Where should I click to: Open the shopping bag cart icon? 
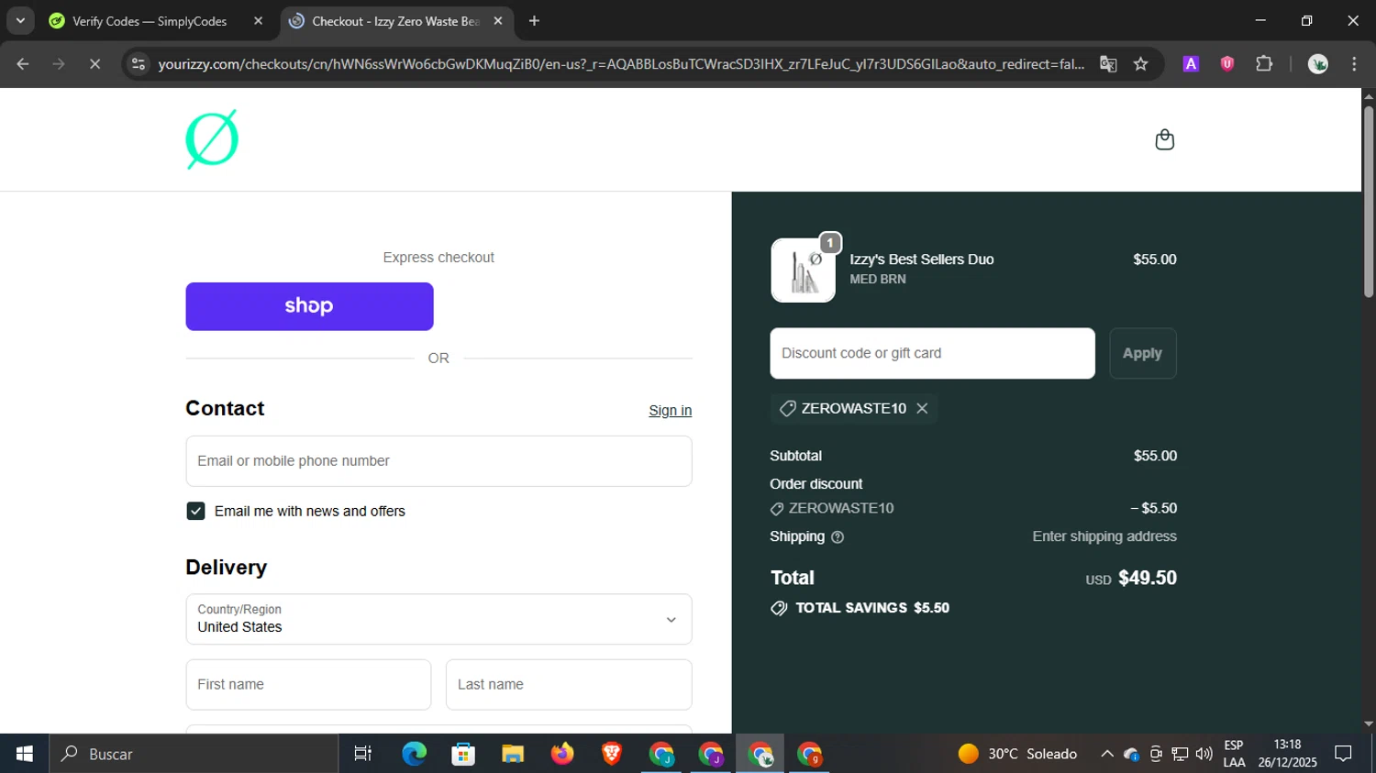[x=1164, y=139]
